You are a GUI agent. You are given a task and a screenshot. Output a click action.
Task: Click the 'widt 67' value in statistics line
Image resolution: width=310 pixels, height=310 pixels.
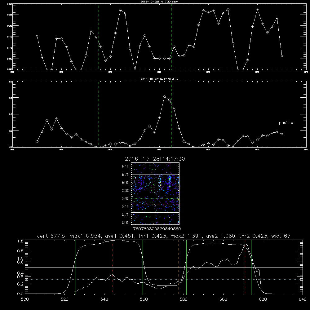point(281,236)
